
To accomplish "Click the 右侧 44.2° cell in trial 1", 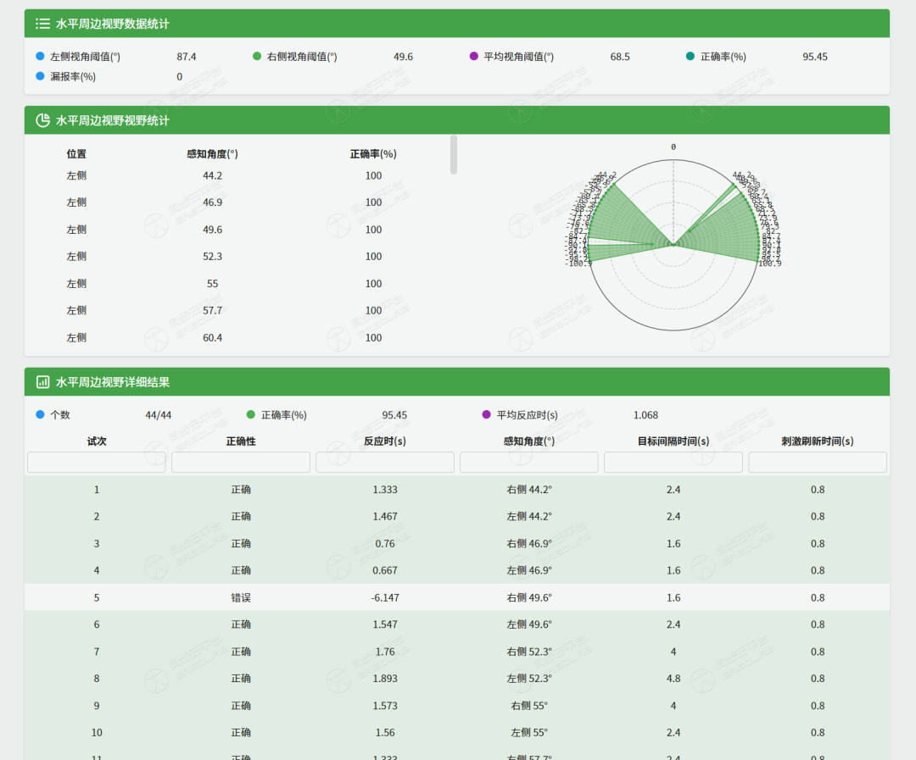I will point(528,490).
